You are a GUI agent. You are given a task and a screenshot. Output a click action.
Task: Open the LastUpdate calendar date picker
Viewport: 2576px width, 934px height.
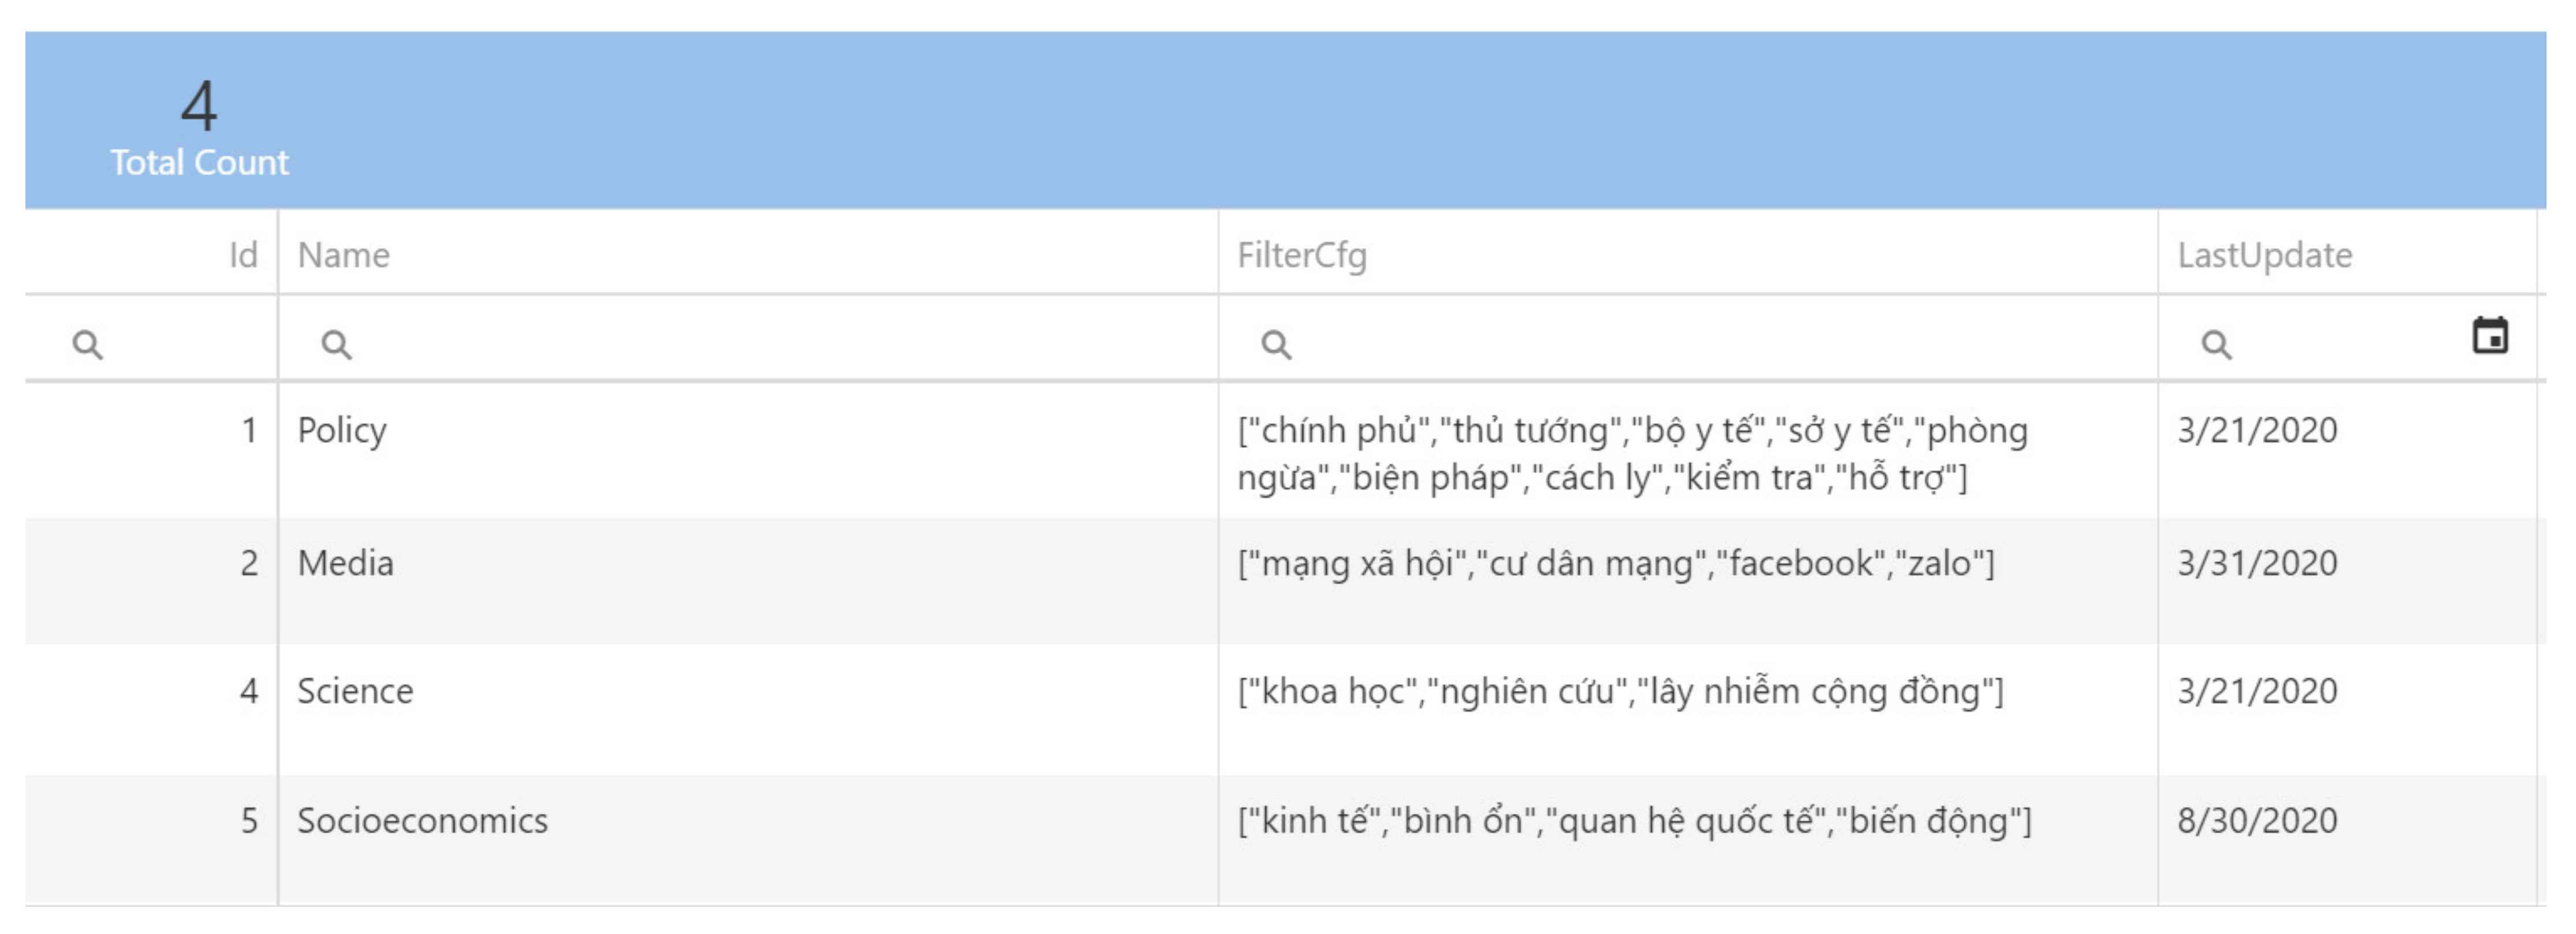coord(2490,336)
